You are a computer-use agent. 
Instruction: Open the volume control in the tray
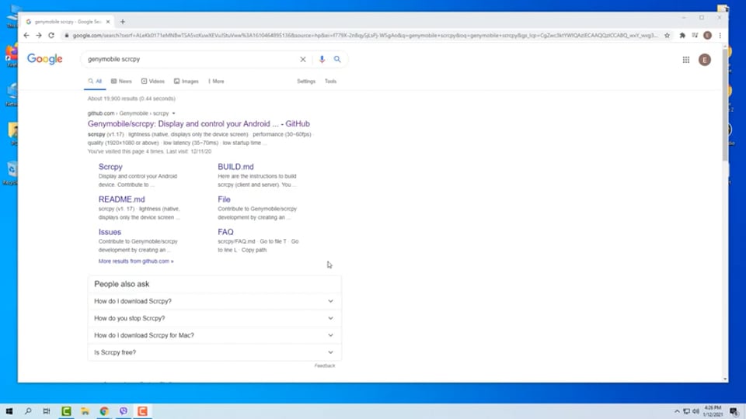[x=695, y=411]
